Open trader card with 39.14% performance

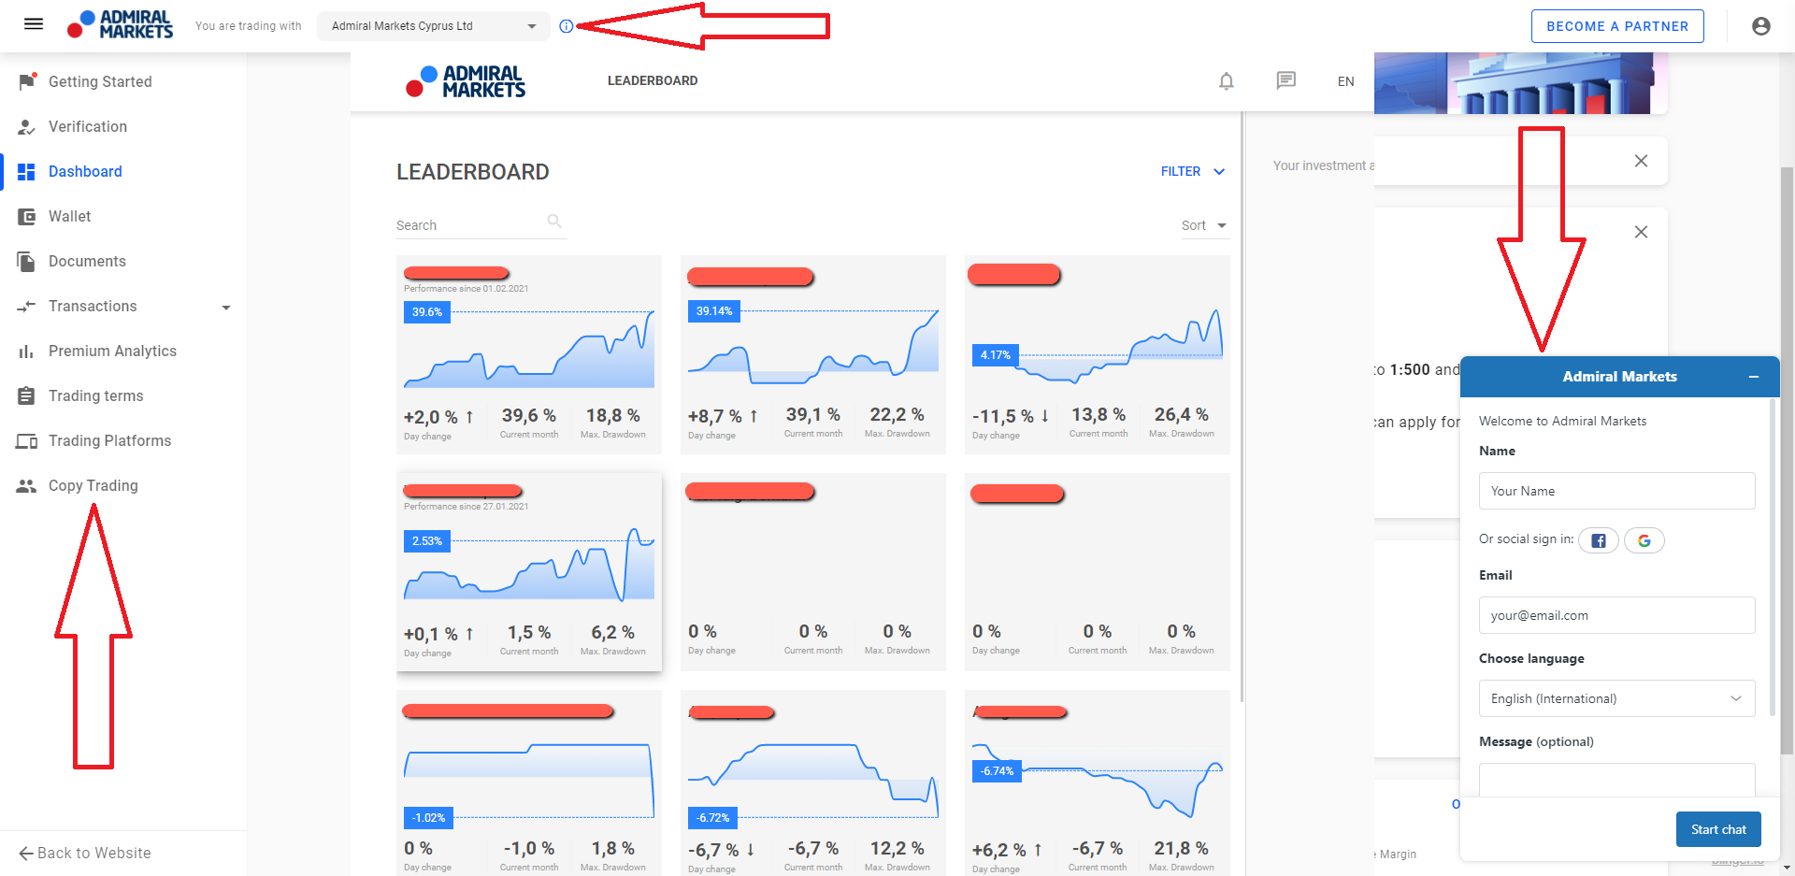tap(813, 355)
